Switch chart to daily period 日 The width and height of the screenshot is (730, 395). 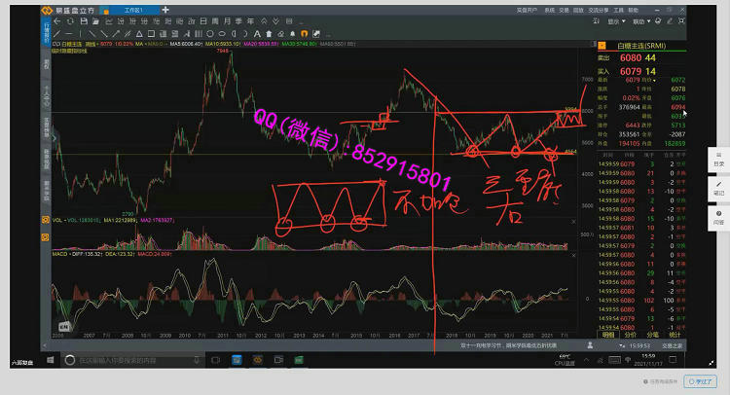click(203, 19)
